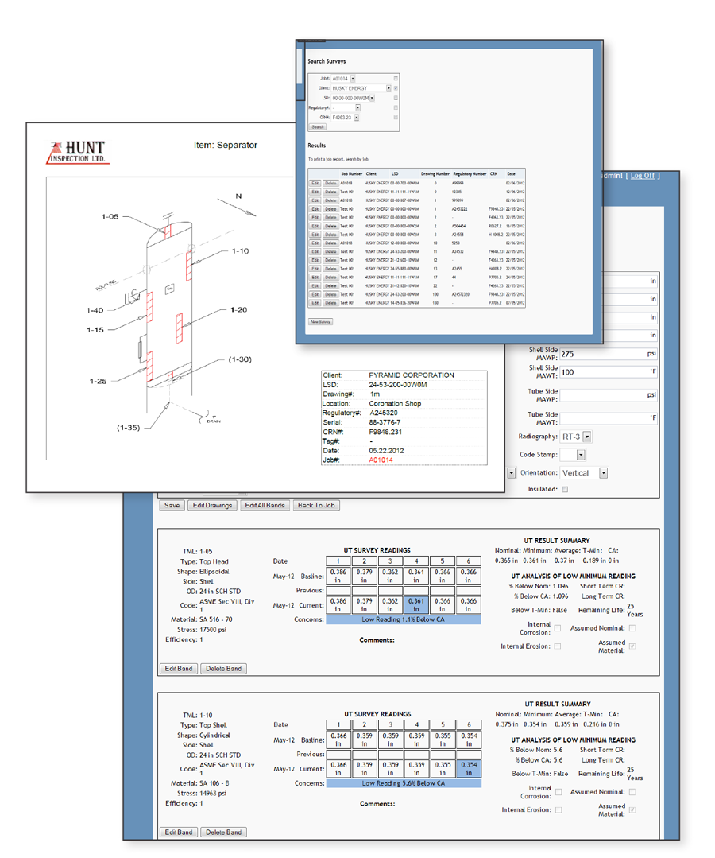Click the Shell Side MAWP field showing 275
Image resolution: width=715 pixels, height=858 pixels.
[608, 354]
